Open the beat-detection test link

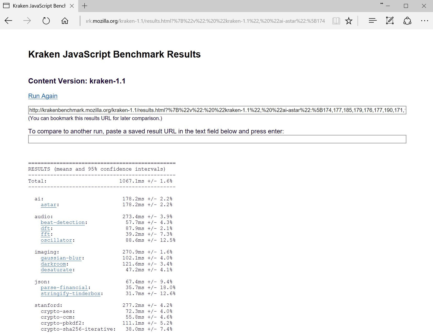(x=63, y=223)
